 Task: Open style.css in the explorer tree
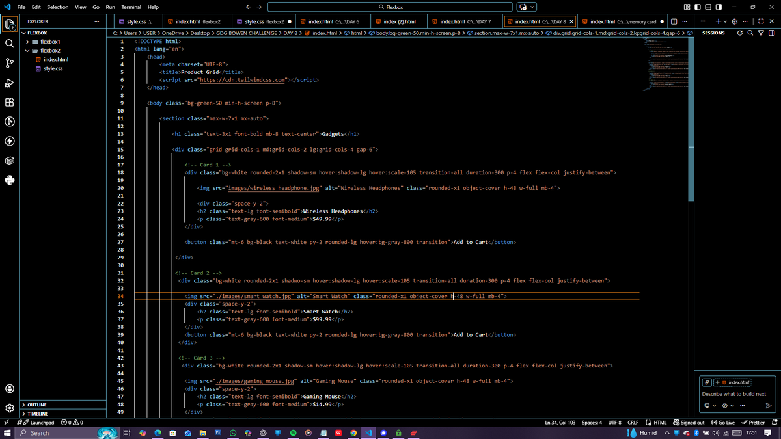point(53,68)
